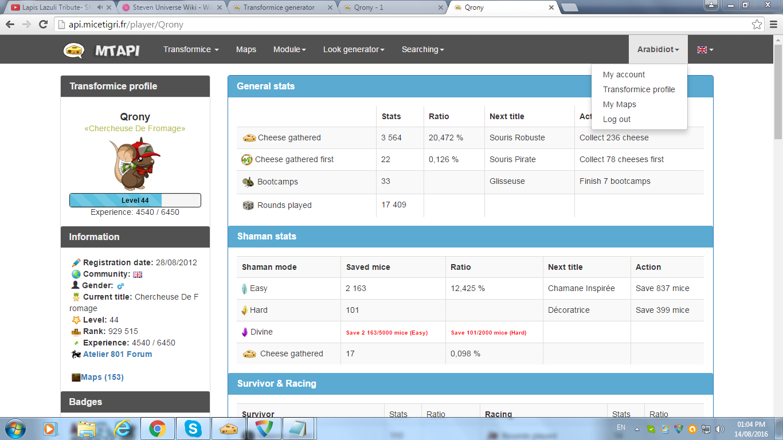The width and height of the screenshot is (783, 440).
Task: Click the Level 44 experience progress bar
Action: 135,200
